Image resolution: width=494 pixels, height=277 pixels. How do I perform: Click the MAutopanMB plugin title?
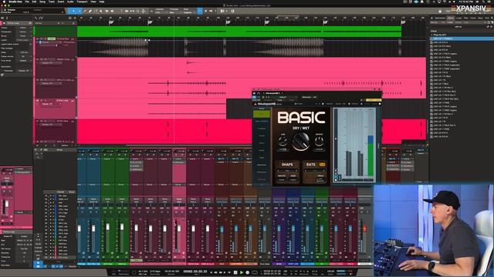pyautogui.click(x=266, y=104)
